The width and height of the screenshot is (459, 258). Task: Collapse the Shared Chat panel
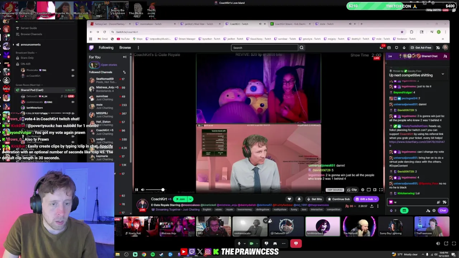pyautogui.click(x=390, y=56)
